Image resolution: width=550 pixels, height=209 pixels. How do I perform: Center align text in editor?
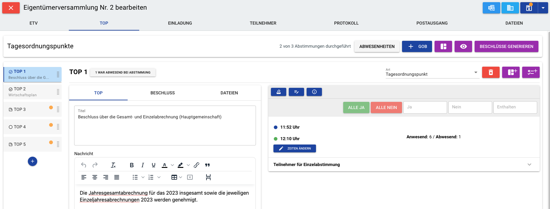95,177
